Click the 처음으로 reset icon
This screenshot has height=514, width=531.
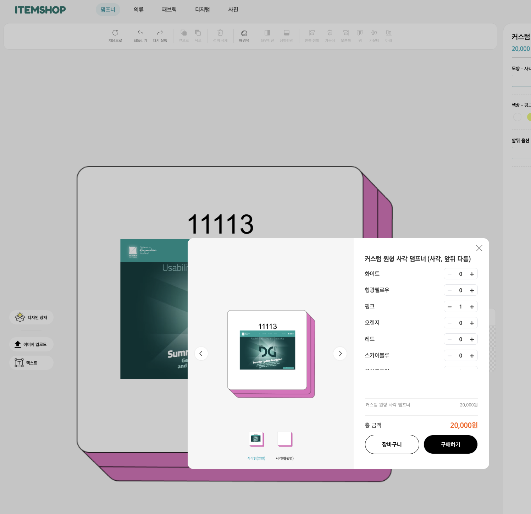[x=115, y=33]
